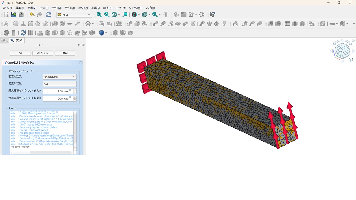Open the measure caliper tool

166,15
